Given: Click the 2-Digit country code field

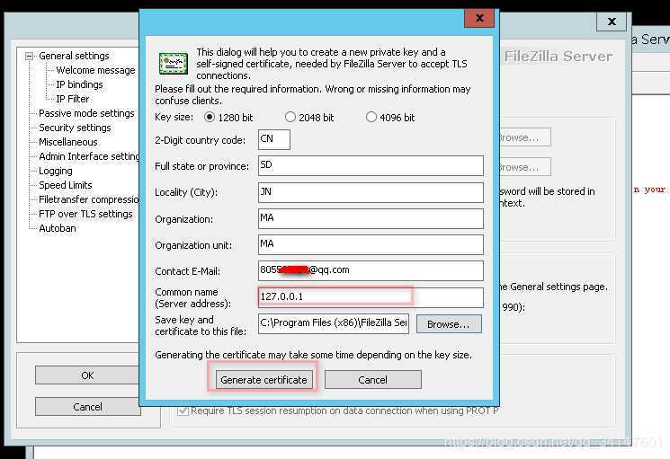Looking at the screenshot, I should pos(274,139).
